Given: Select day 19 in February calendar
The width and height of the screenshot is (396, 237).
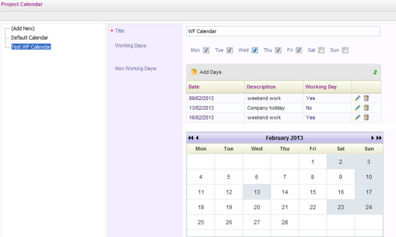Looking at the screenshot, I should tap(228, 207).
